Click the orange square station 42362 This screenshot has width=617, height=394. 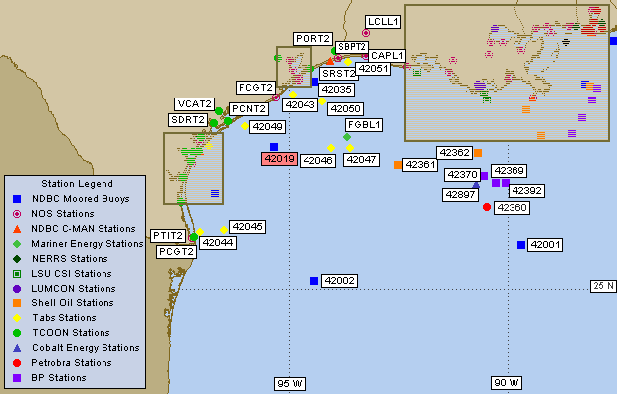click(x=478, y=153)
